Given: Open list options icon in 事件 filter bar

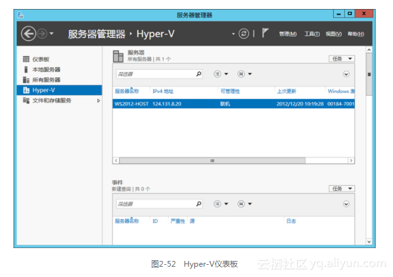Looking at the screenshot, I should coord(217,204).
